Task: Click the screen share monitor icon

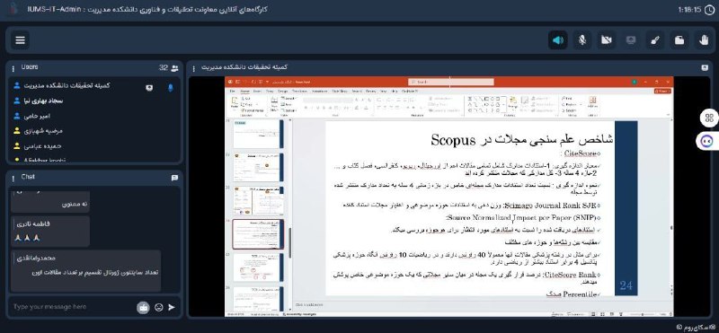Action: [631, 40]
